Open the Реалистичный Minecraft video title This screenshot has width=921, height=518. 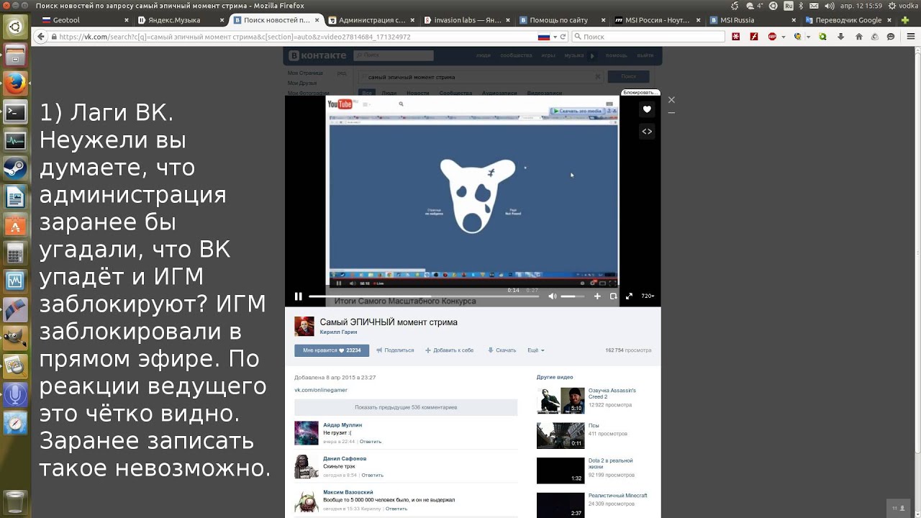(x=618, y=496)
